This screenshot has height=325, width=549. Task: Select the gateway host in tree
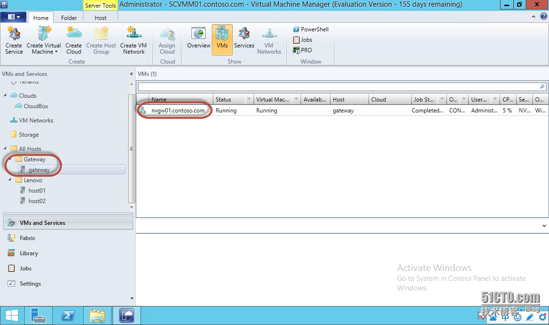point(39,170)
